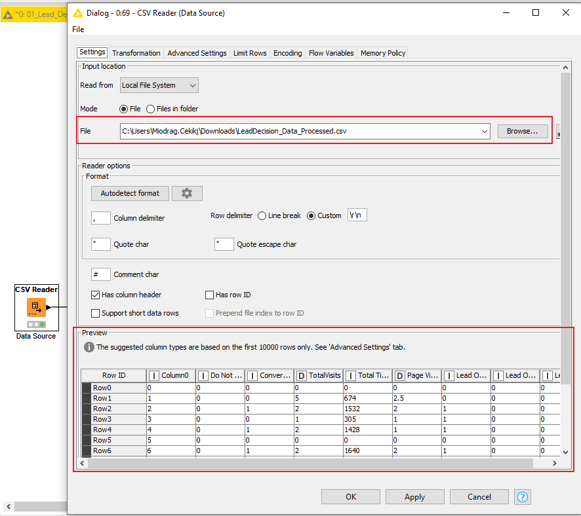581x516 pixels.
Task: Click the Page Views column type icon
Action: [400, 375]
